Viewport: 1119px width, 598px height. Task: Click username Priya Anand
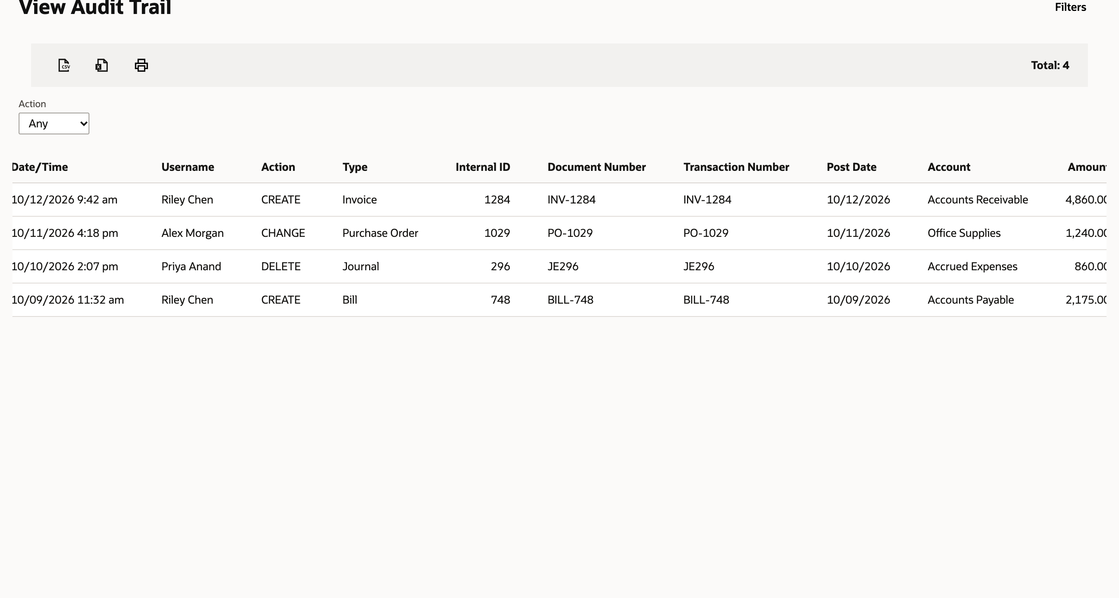tap(191, 267)
